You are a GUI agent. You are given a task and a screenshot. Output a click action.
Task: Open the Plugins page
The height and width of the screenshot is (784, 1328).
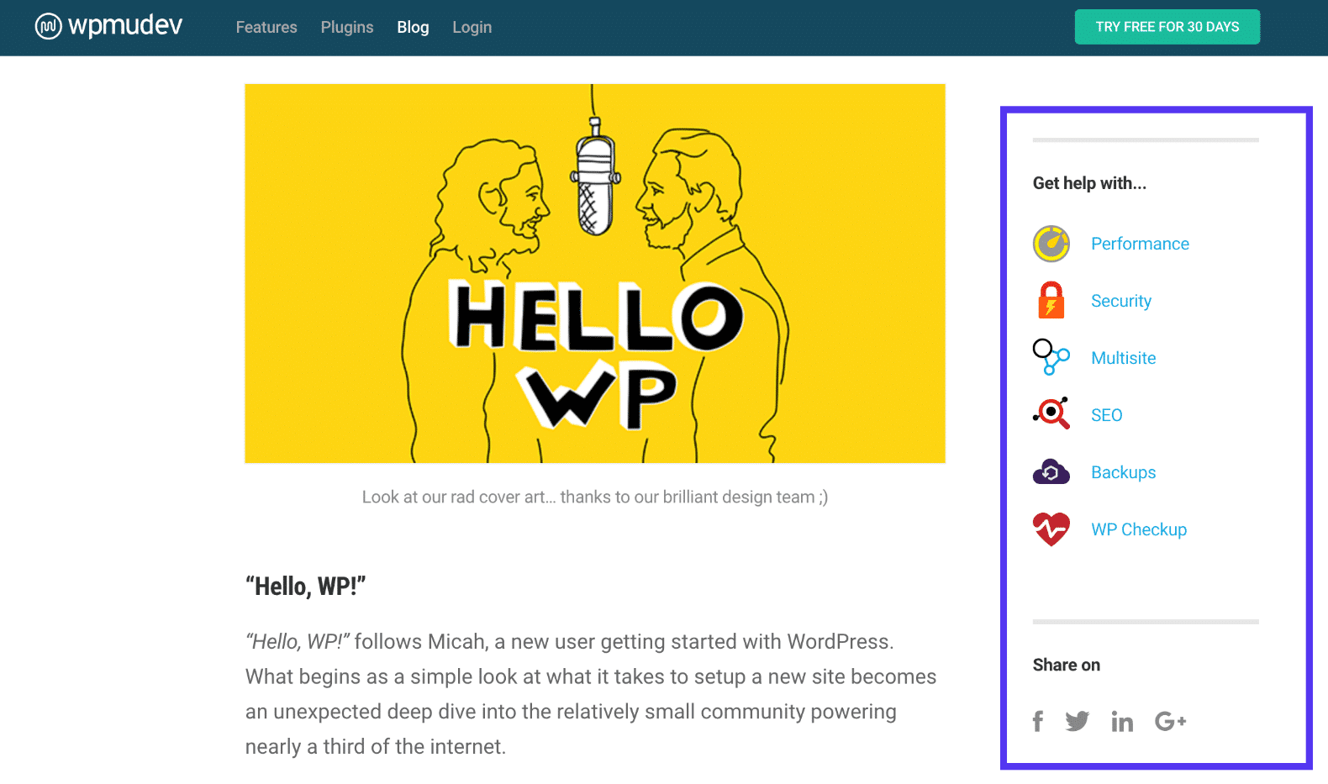(346, 27)
